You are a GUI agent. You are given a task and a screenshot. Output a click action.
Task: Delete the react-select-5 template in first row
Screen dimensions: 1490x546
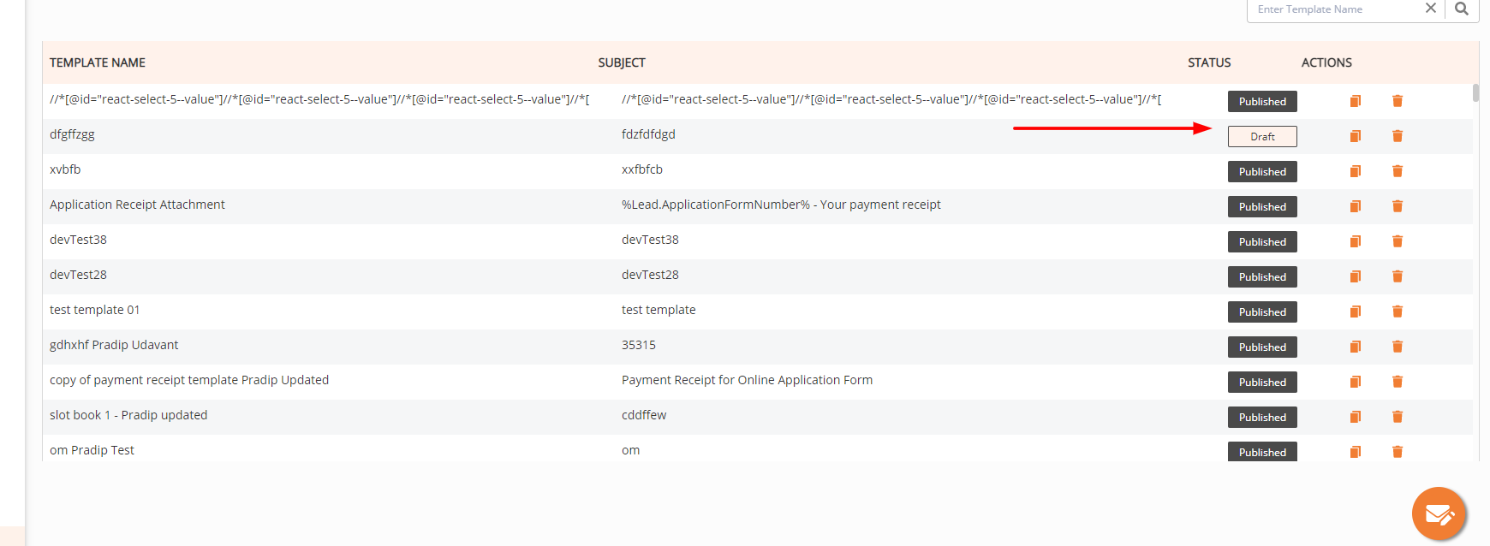1398,101
